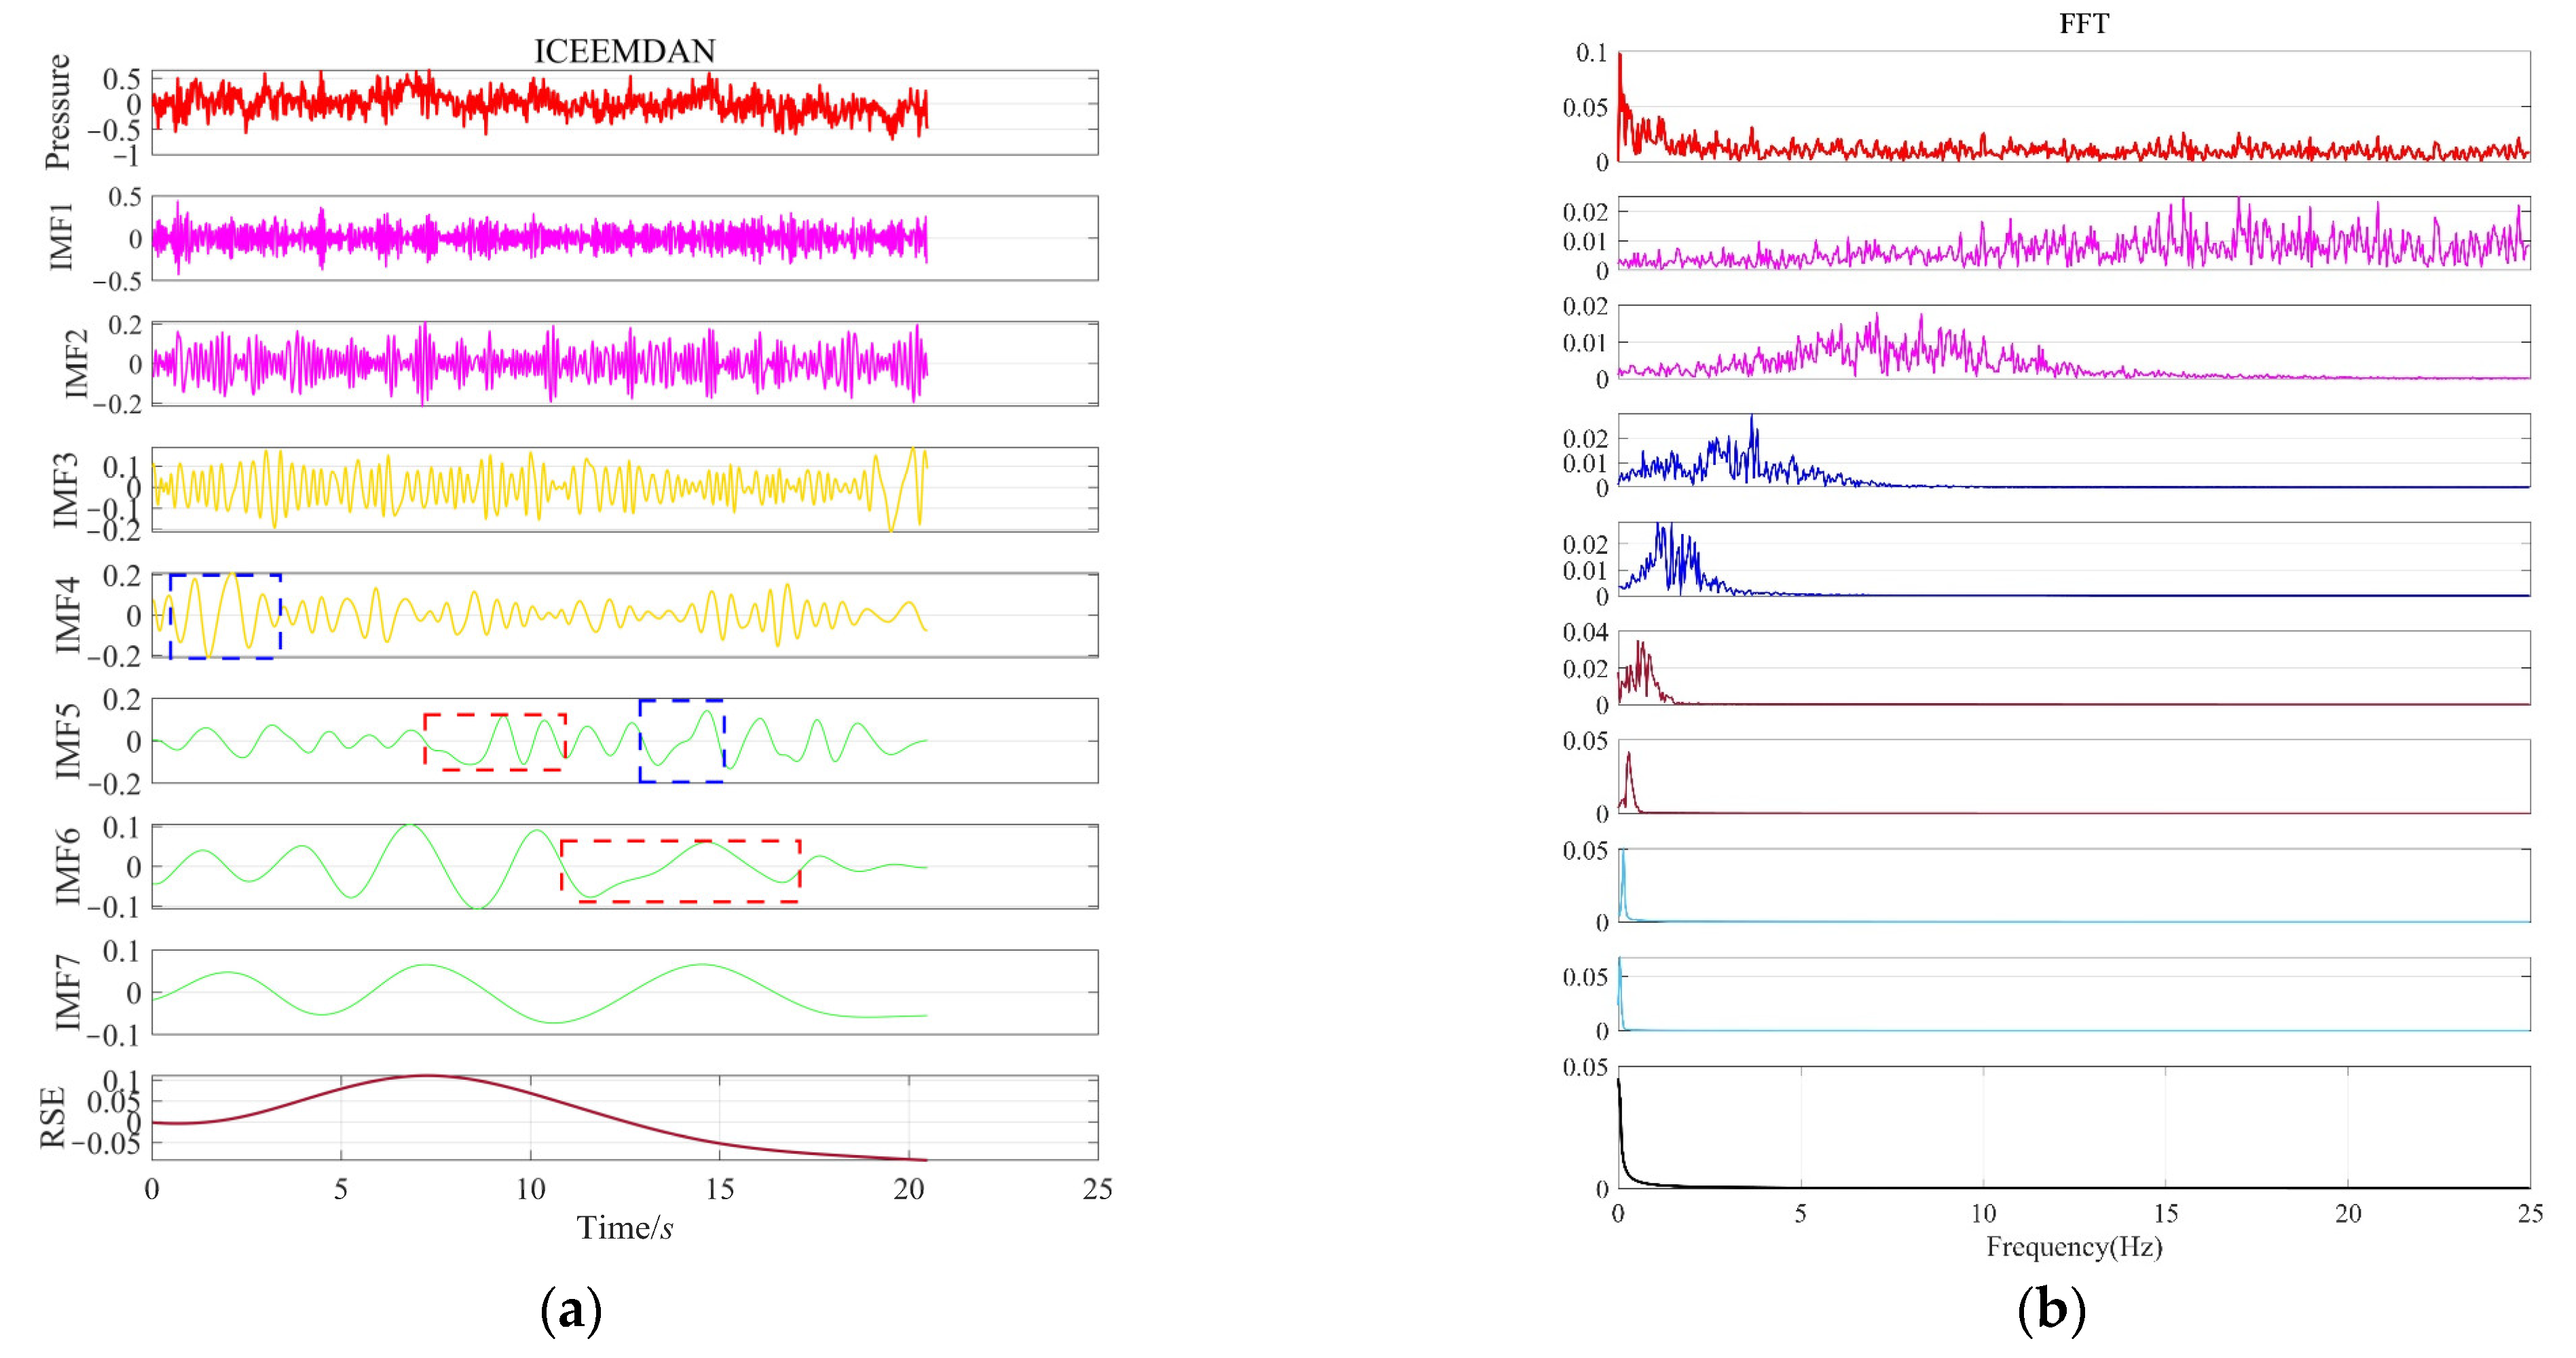2576x1358 pixels.
Task: Click the IMF6 axis label
Action: pyautogui.click(x=67, y=867)
